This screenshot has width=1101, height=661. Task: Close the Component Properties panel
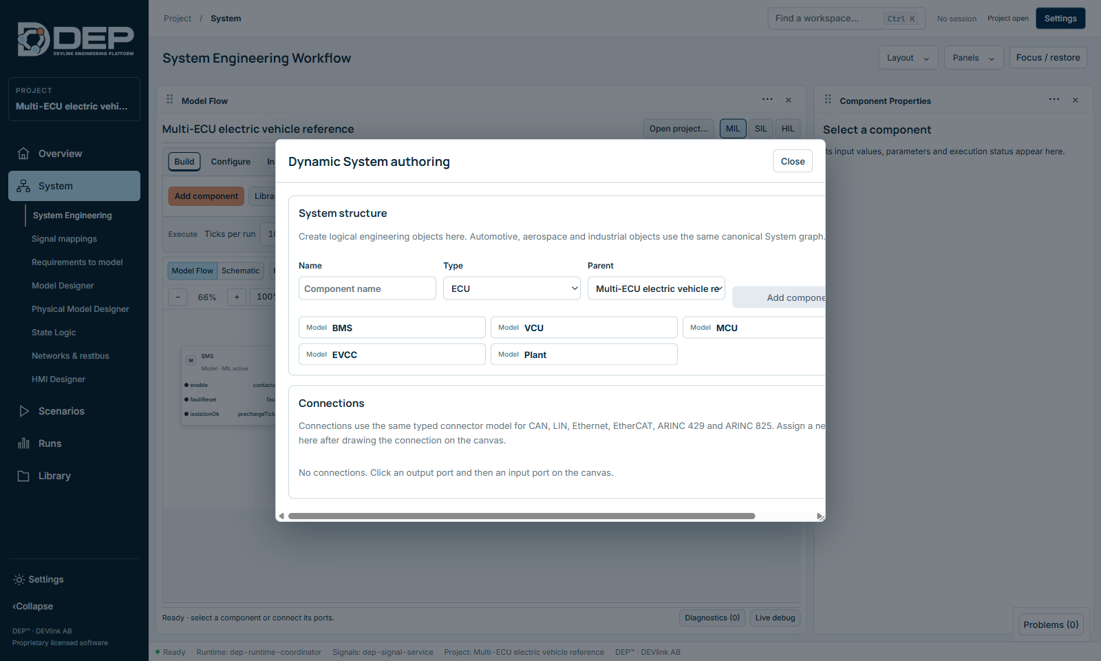click(1076, 101)
